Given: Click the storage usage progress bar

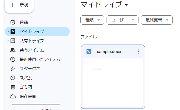Looking at the screenshot, I should 36,104.
